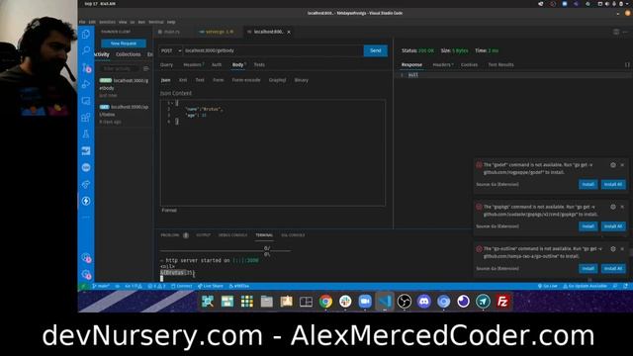
Task: Click Install All on gopkgs notification
Action: click(613, 226)
